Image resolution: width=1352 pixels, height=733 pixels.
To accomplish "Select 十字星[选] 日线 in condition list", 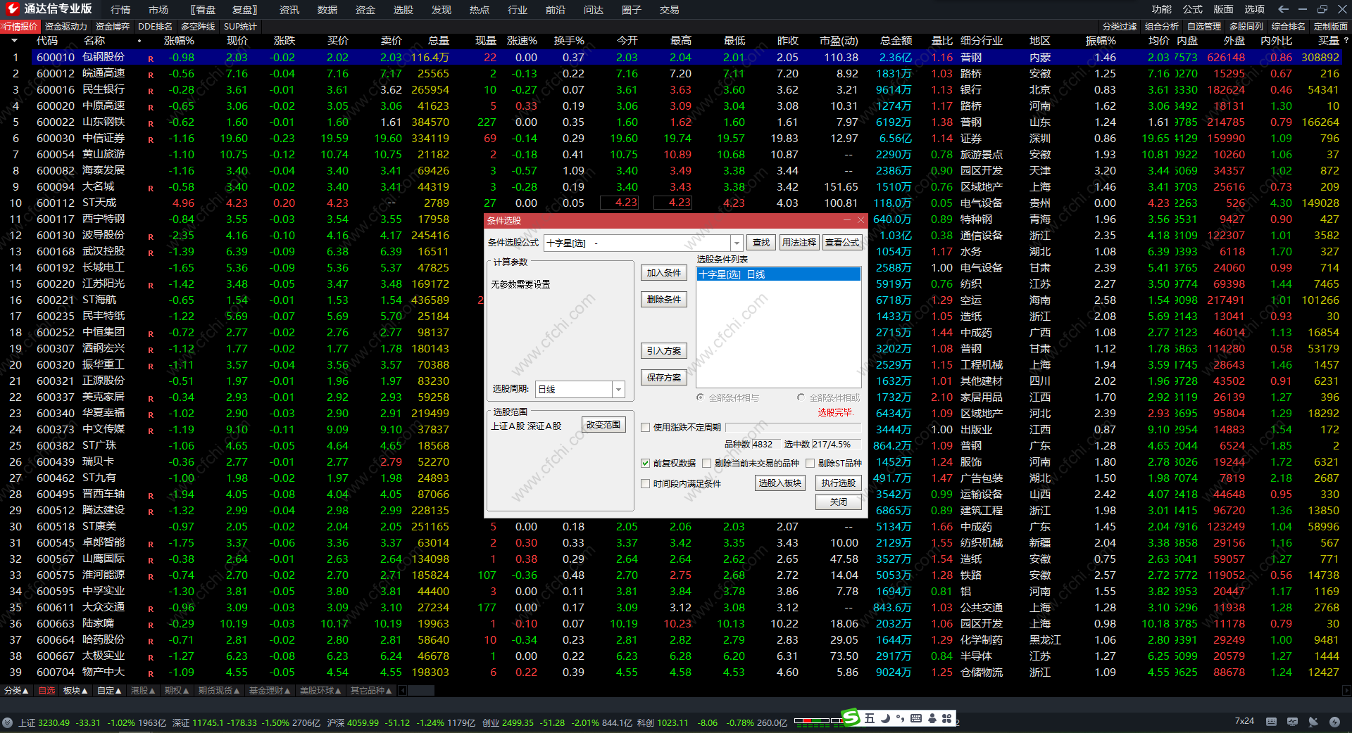I will (777, 274).
